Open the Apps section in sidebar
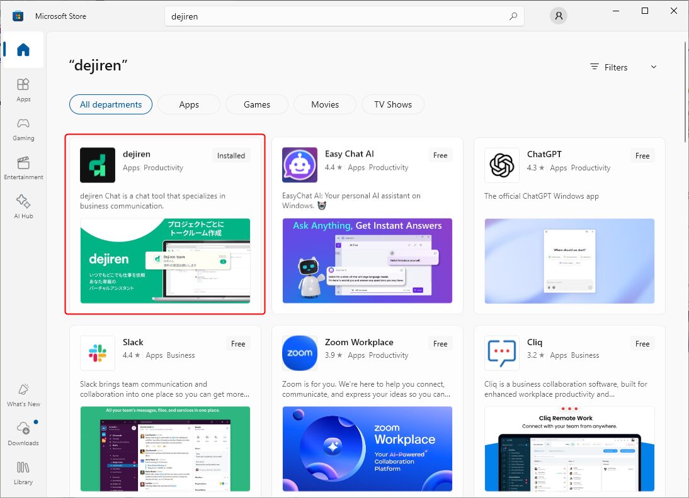The height and width of the screenshot is (498, 689). [x=23, y=89]
